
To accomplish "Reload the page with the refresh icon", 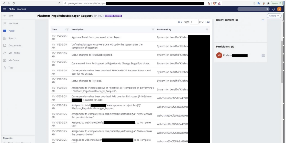I will (14, 3).
